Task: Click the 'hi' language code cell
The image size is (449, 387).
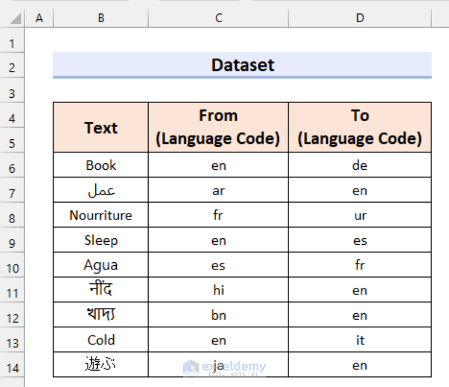Action: pos(218,290)
